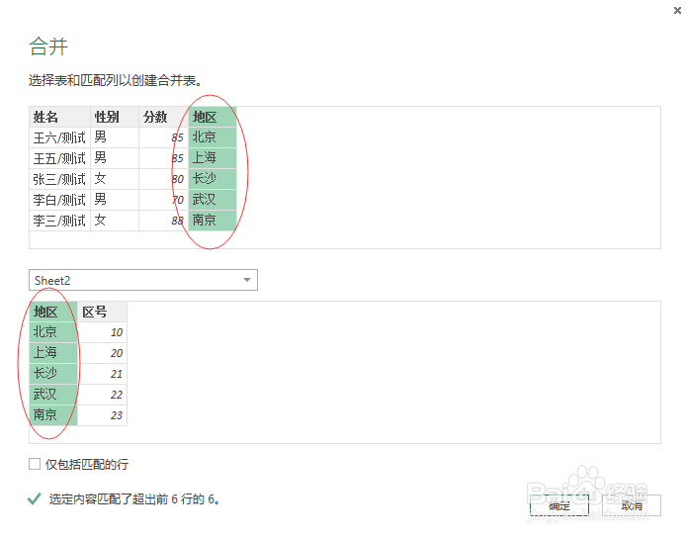Click 李白/测试 cell in top table
This screenshot has height=539, width=687.
pyautogui.click(x=59, y=200)
